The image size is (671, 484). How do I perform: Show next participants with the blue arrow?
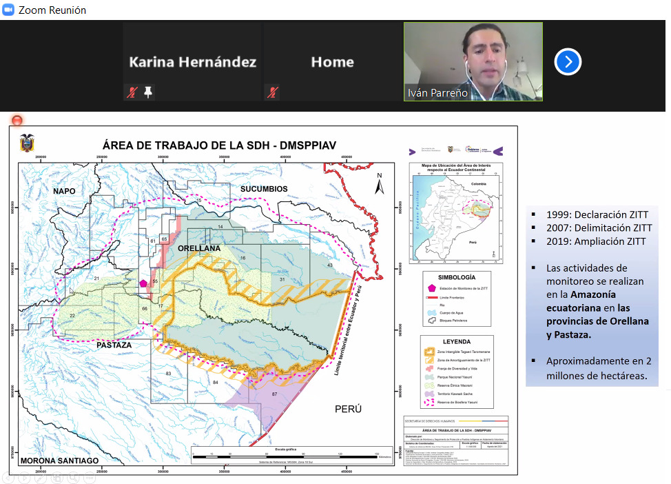pyautogui.click(x=568, y=62)
